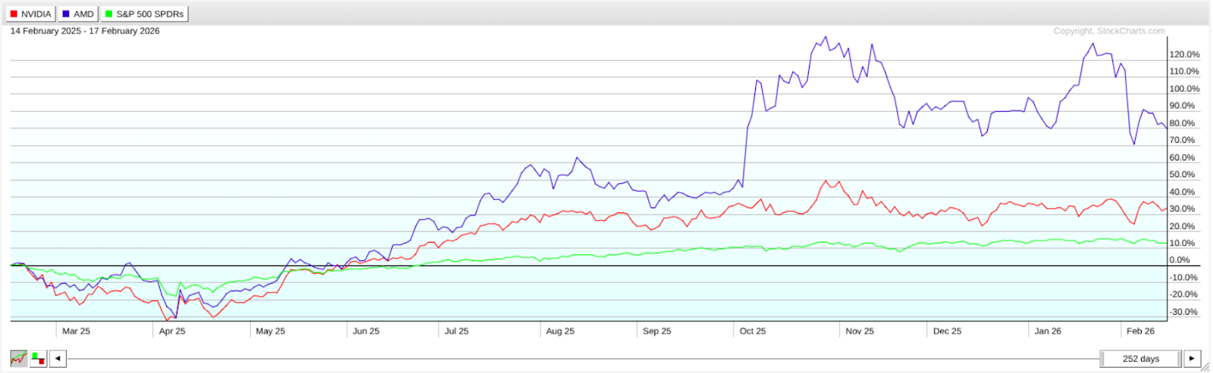Click the 120.0% axis label

tap(1183, 54)
